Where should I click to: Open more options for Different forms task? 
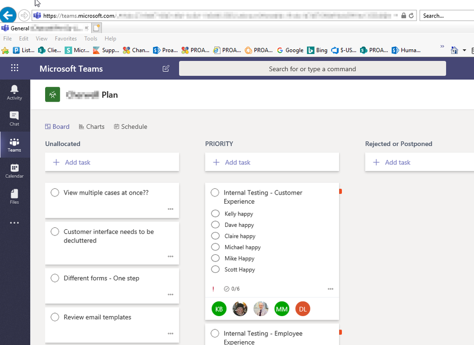click(x=171, y=295)
